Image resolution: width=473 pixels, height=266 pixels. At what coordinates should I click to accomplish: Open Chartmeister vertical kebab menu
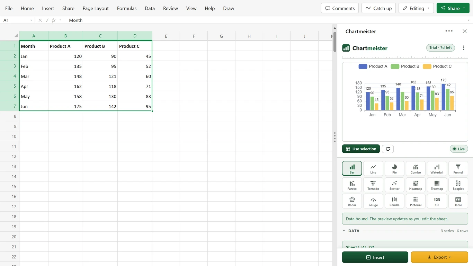click(x=464, y=48)
